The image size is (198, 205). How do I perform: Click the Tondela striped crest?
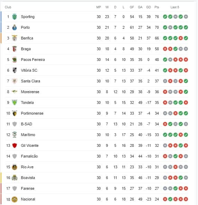[15, 102]
